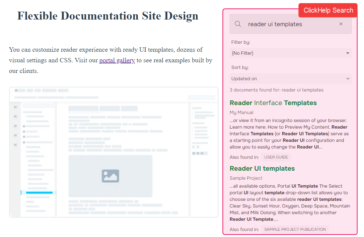Click the "USER GUIDE" badge
The image size is (364, 237).
pyautogui.click(x=276, y=157)
